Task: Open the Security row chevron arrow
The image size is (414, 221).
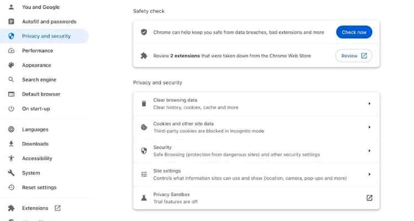Action: pyautogui.click(x=369, y=151)
